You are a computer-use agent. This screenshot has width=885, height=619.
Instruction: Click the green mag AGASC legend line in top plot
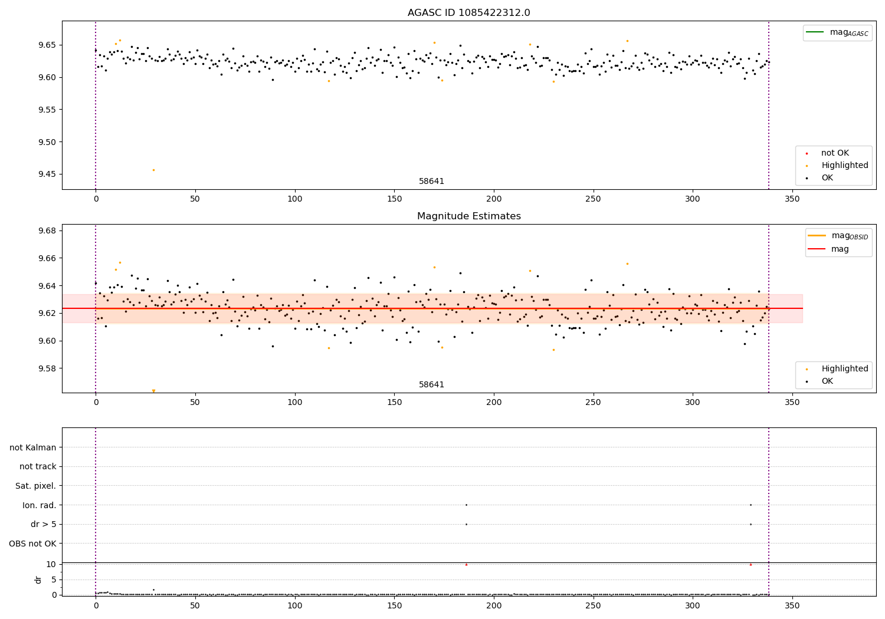[x=815, y=32]
